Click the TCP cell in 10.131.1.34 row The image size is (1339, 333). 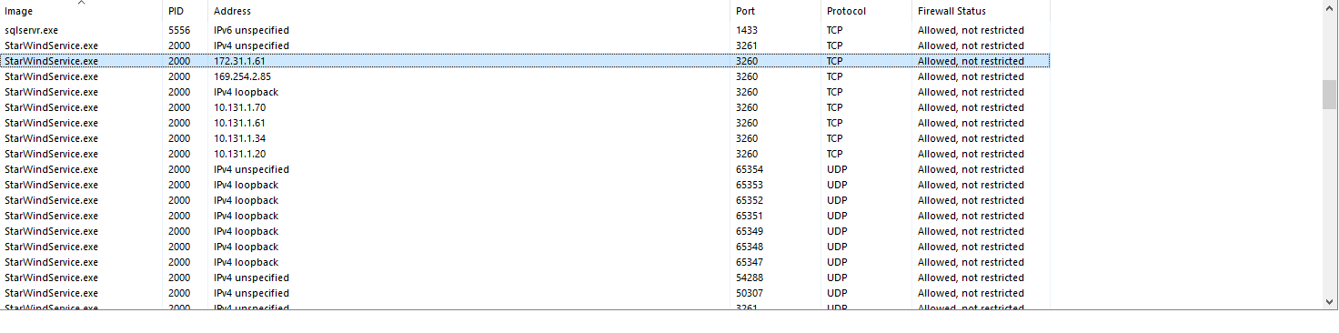point(835,138)
